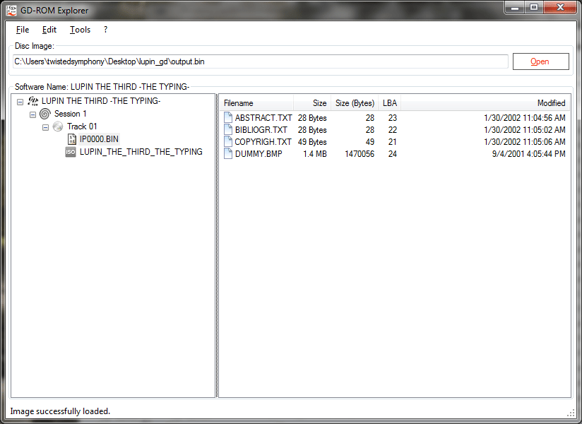Click the LBA value 24 for DUMMY.BMP
582x424 pixels.
point(392,154)
